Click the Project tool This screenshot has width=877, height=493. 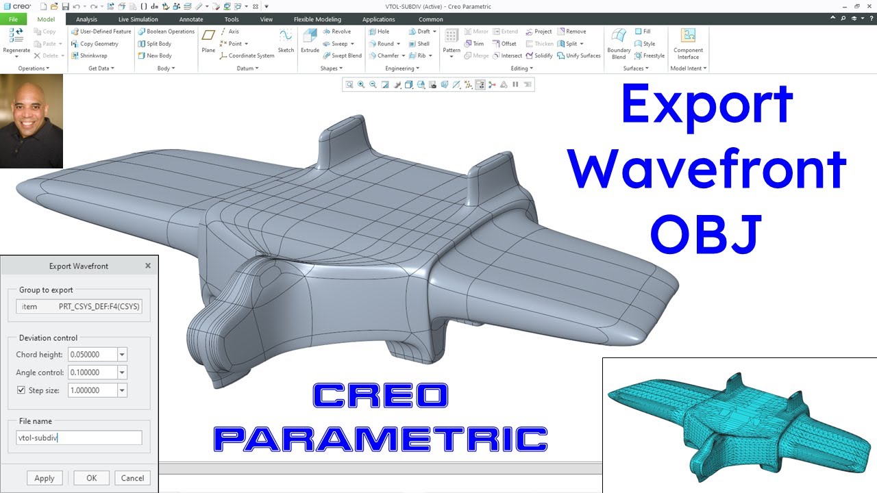click(x=539, y=31)
